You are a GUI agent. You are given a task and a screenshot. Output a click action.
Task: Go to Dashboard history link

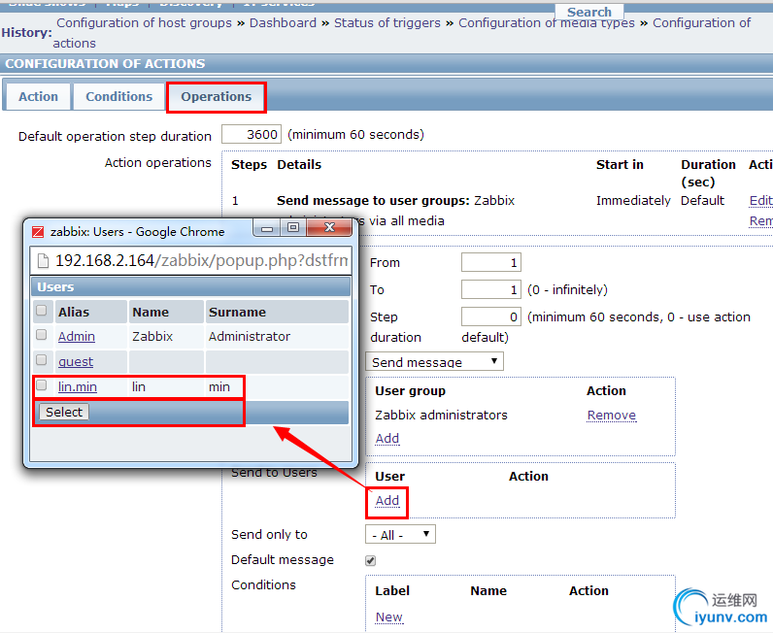[283, 23]
